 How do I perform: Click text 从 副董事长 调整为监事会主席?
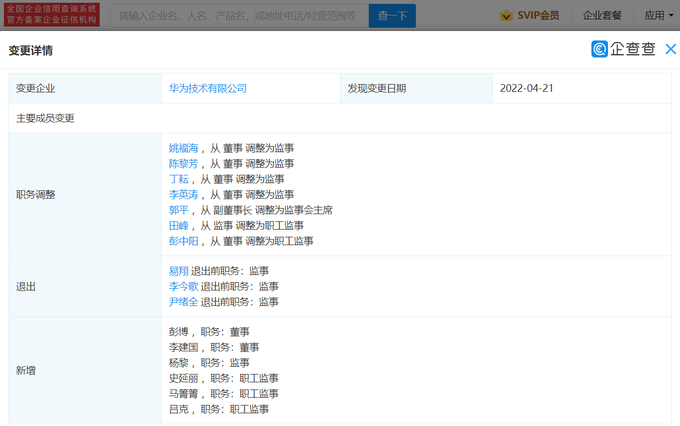266,210
